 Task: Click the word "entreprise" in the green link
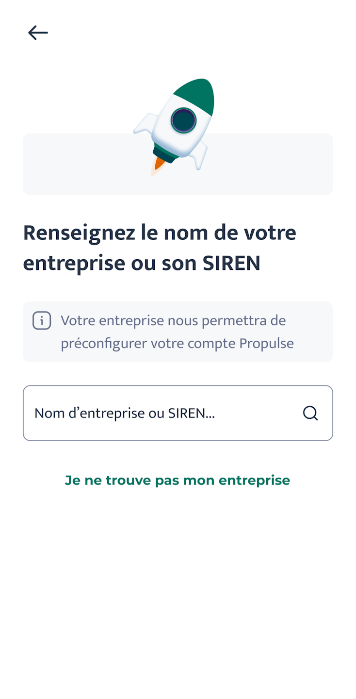(254, 480)
